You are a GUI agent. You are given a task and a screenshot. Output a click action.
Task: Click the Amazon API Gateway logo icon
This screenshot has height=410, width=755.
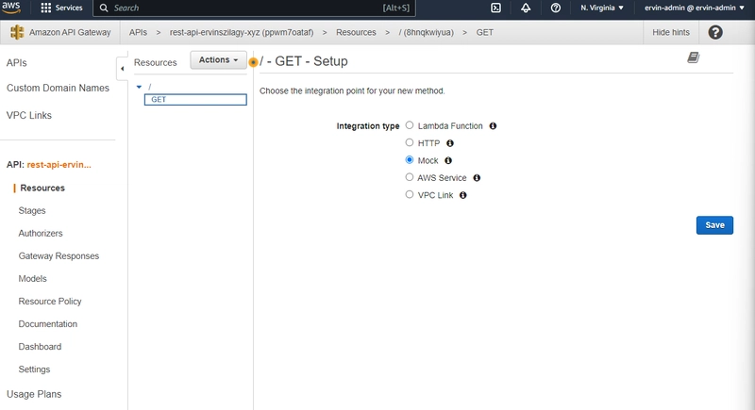17,32
